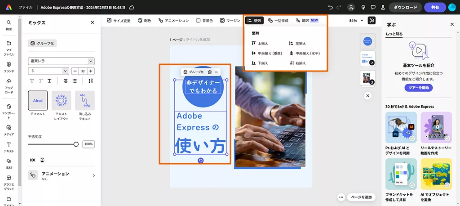Select 上揃え in the align menu

(x=260, y=44)
